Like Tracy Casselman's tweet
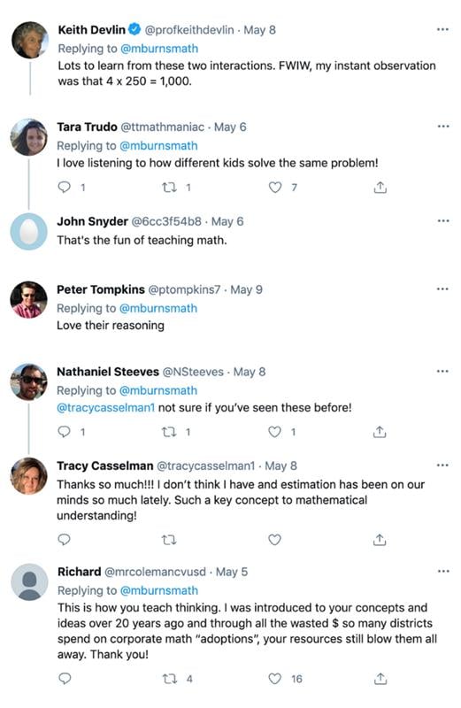The image size is (461, 708). point(274,540)
